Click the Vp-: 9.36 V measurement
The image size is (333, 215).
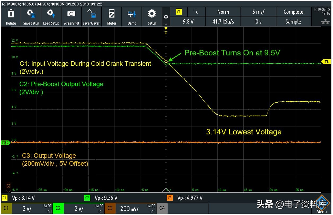coord(106,198)
